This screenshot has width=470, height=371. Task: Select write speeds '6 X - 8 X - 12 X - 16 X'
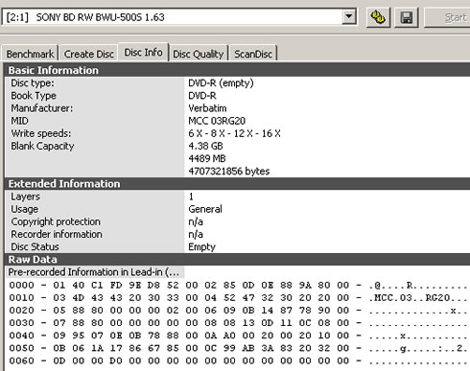tap(234, 133)
